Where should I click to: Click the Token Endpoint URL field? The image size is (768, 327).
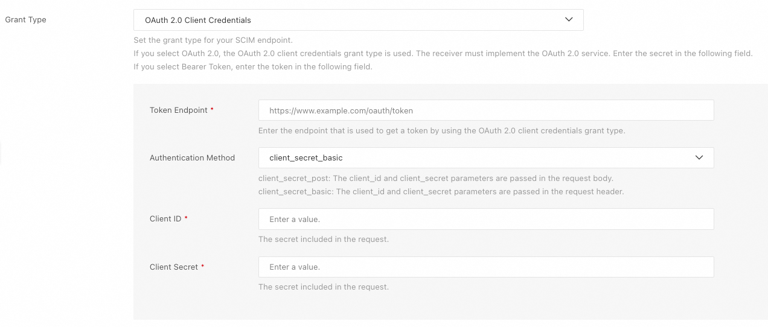pyautogui.click(x=485, y=110)
